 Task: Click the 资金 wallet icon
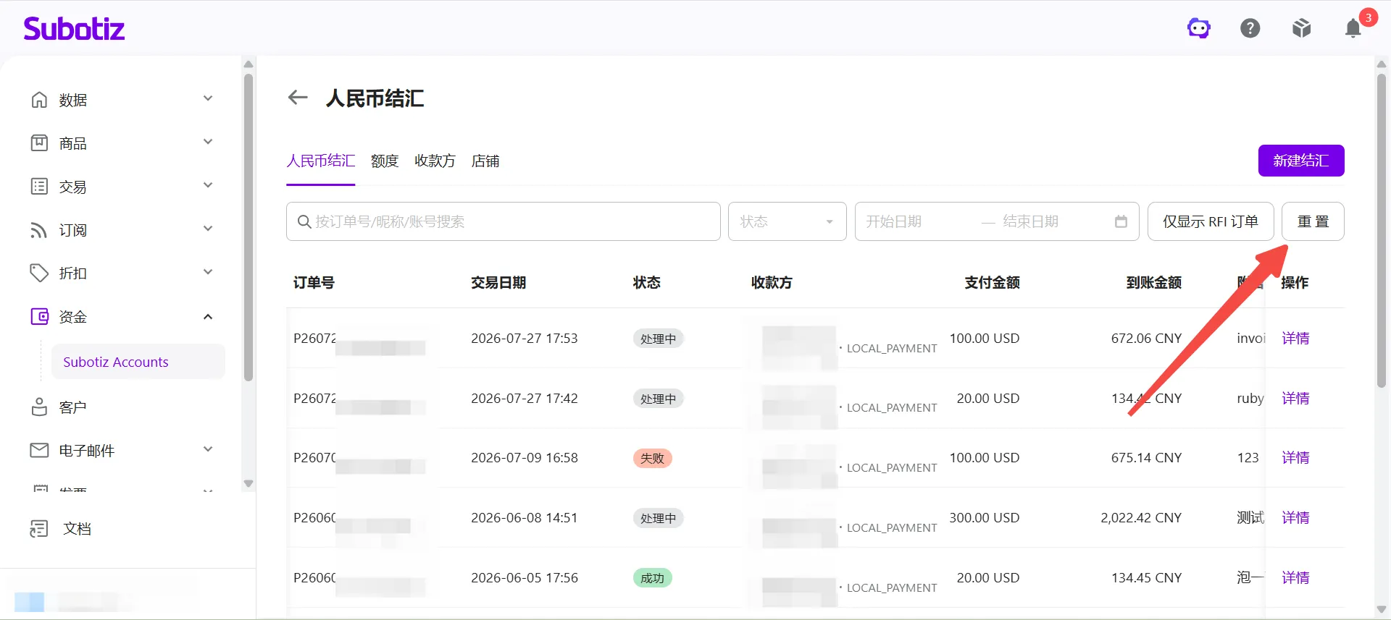coord(39,316)
